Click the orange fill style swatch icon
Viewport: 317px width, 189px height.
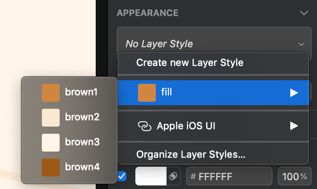(146, 93)
